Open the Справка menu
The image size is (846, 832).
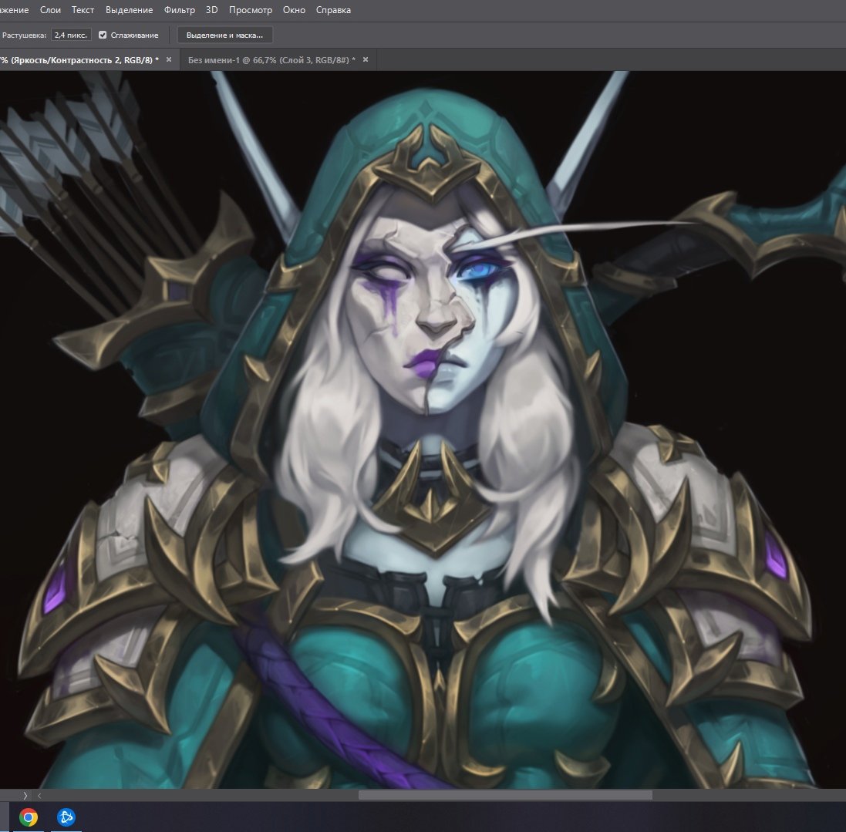click(333, 10)
